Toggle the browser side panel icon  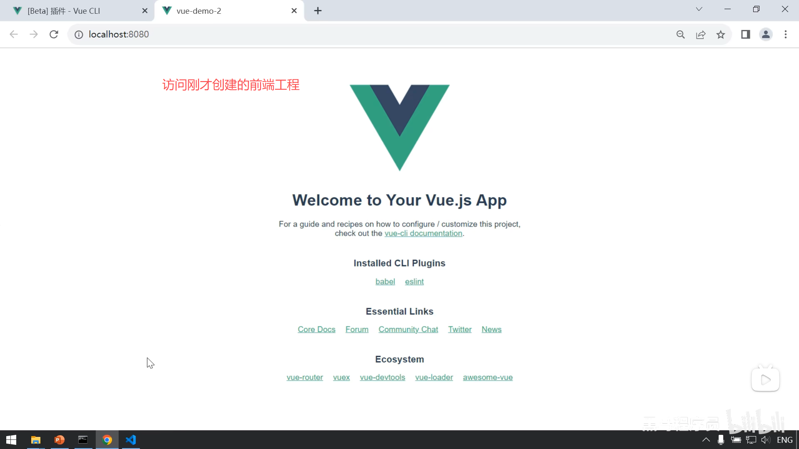coord(745,35)
